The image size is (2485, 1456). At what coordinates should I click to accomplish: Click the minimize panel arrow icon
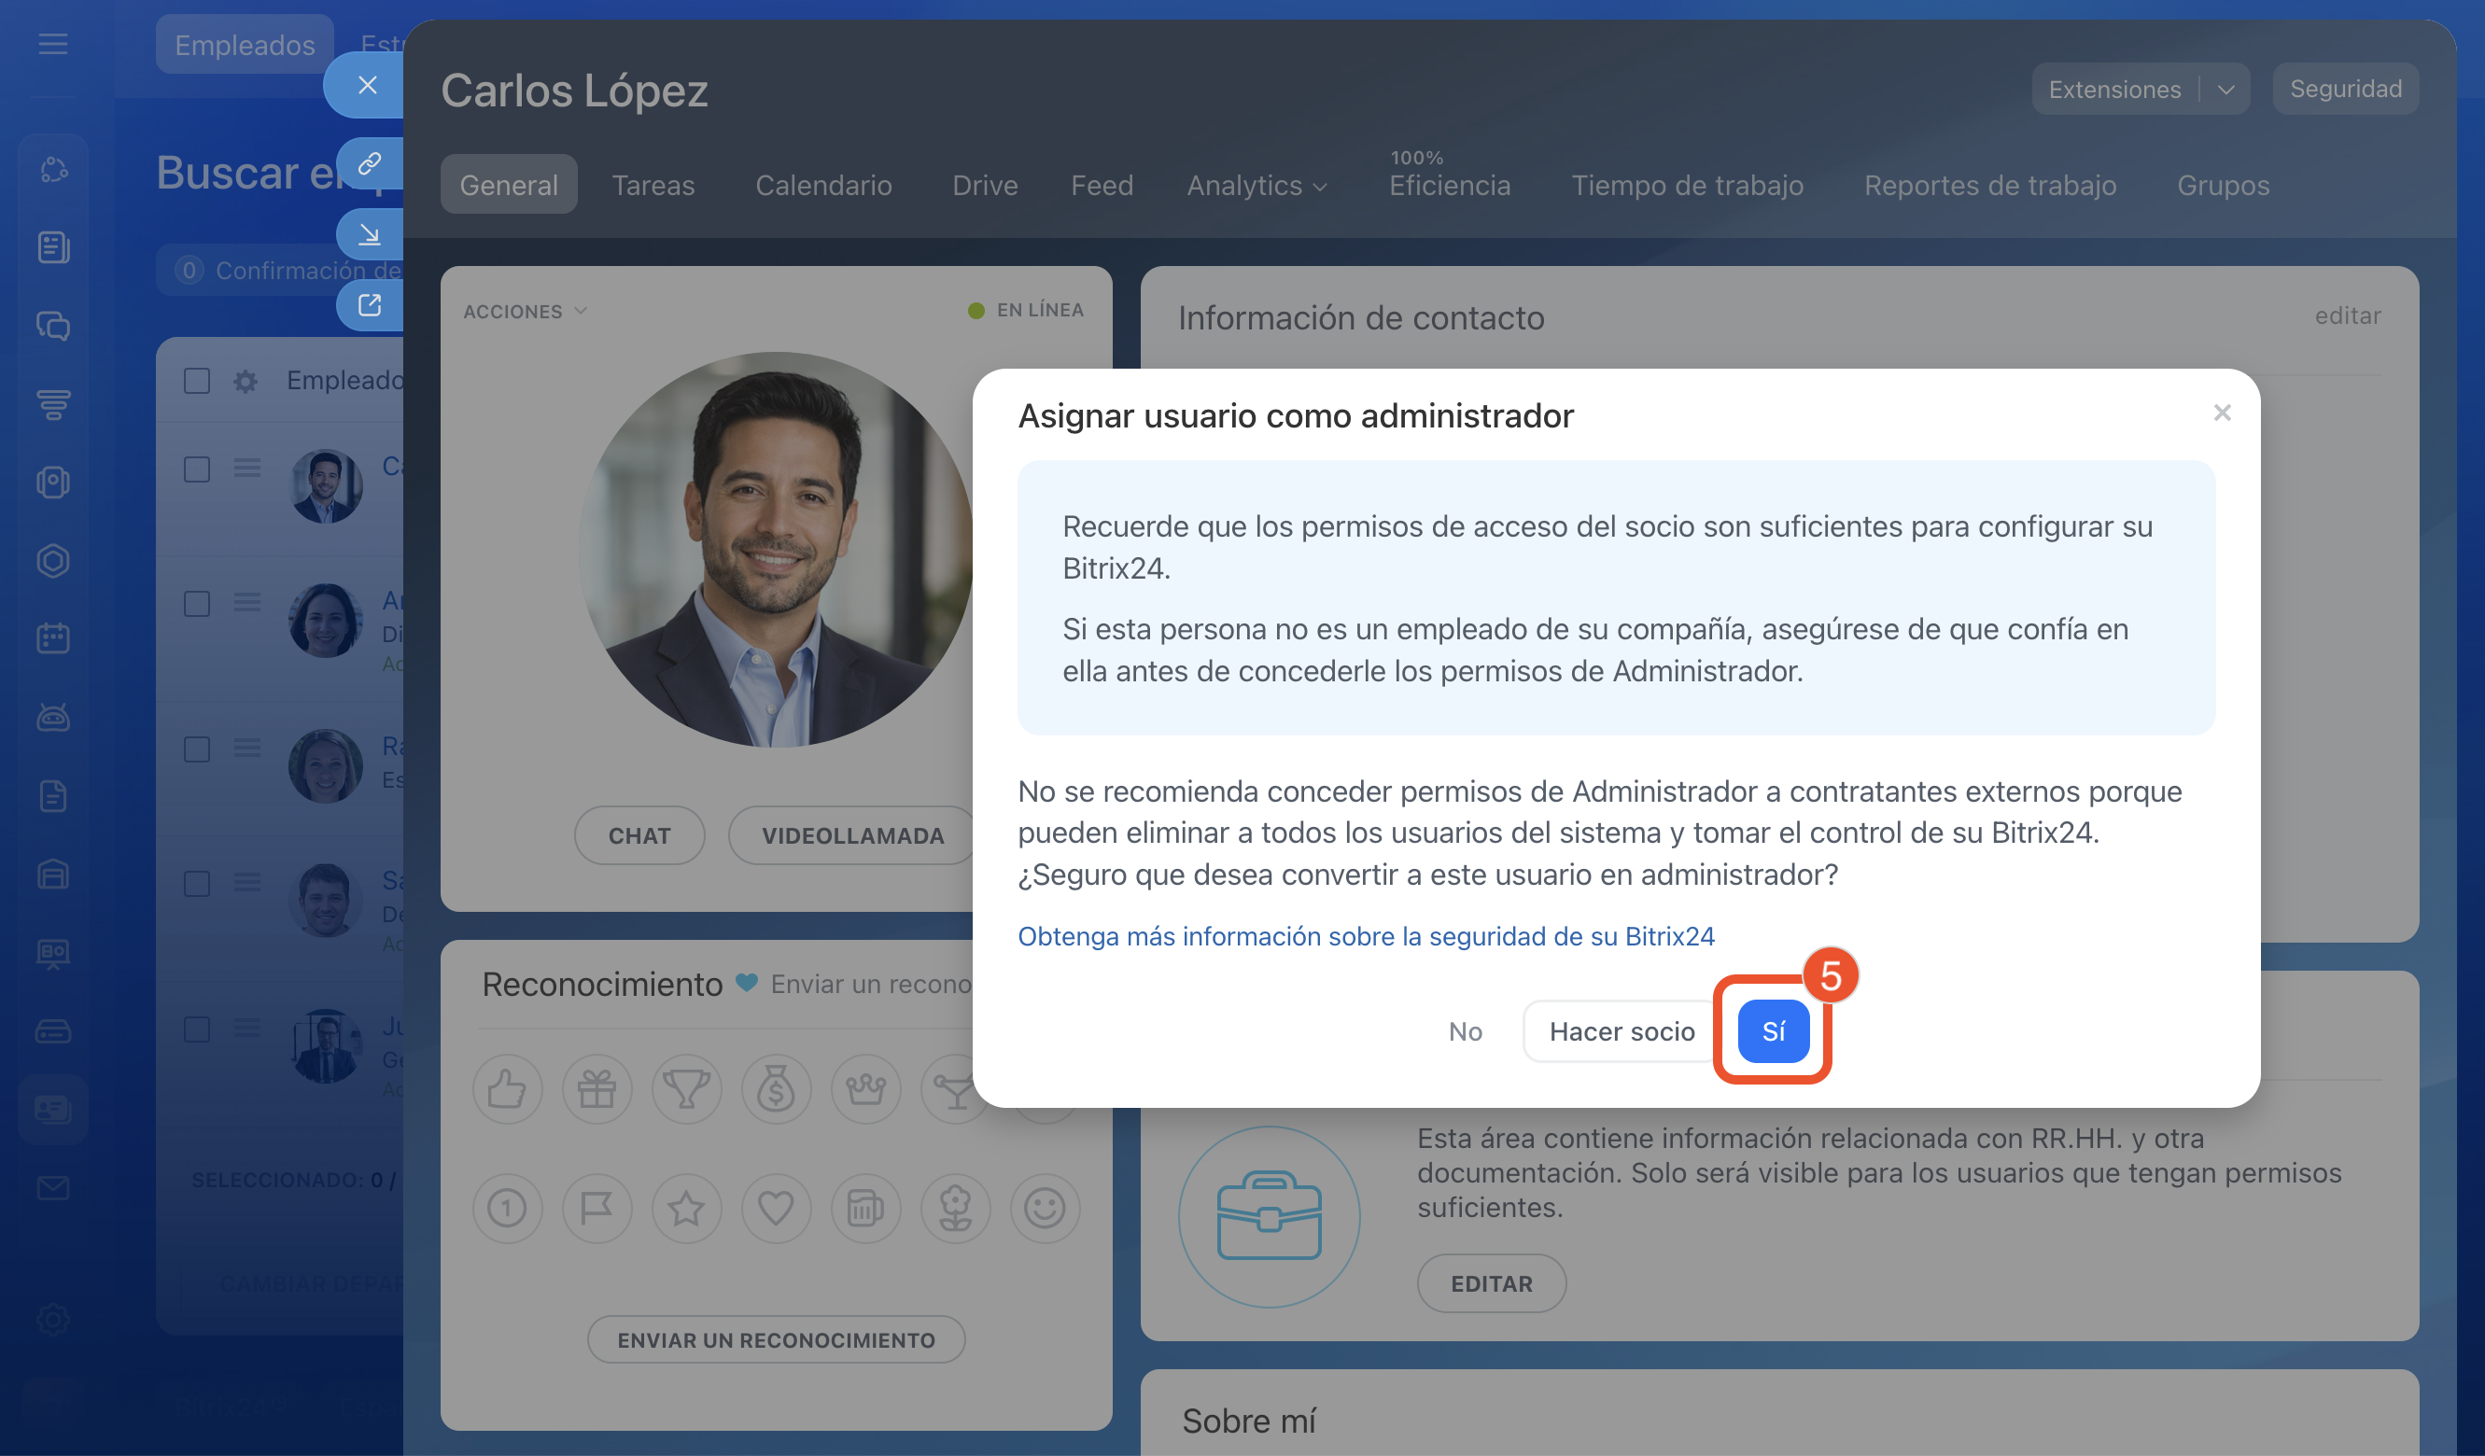370,234
